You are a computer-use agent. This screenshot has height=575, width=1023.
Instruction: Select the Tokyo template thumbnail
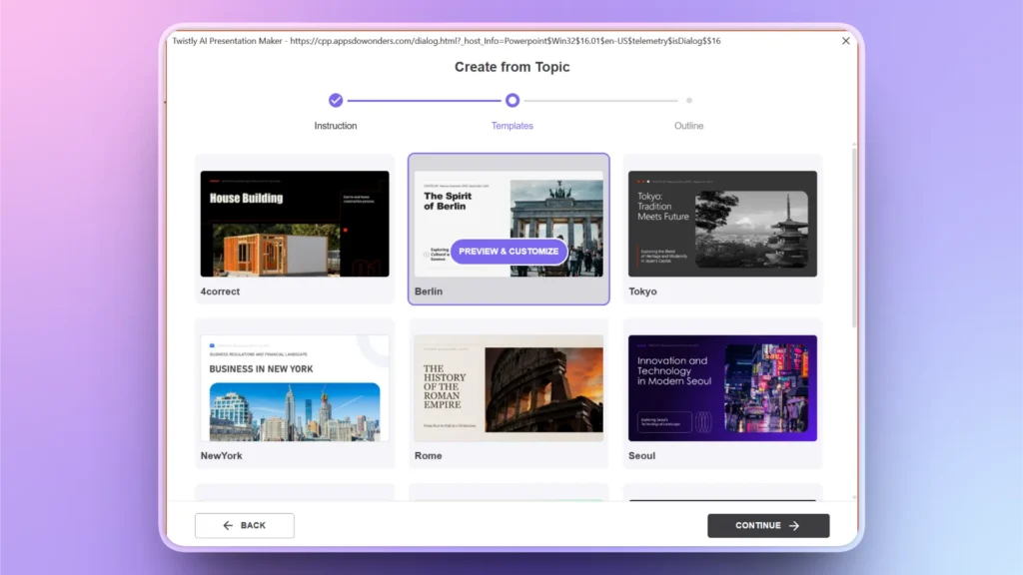coord(722,224)
